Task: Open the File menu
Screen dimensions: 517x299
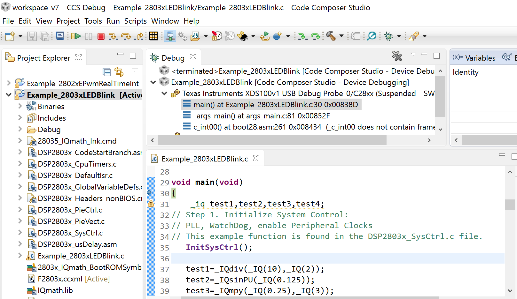Action: click(8, 21)
